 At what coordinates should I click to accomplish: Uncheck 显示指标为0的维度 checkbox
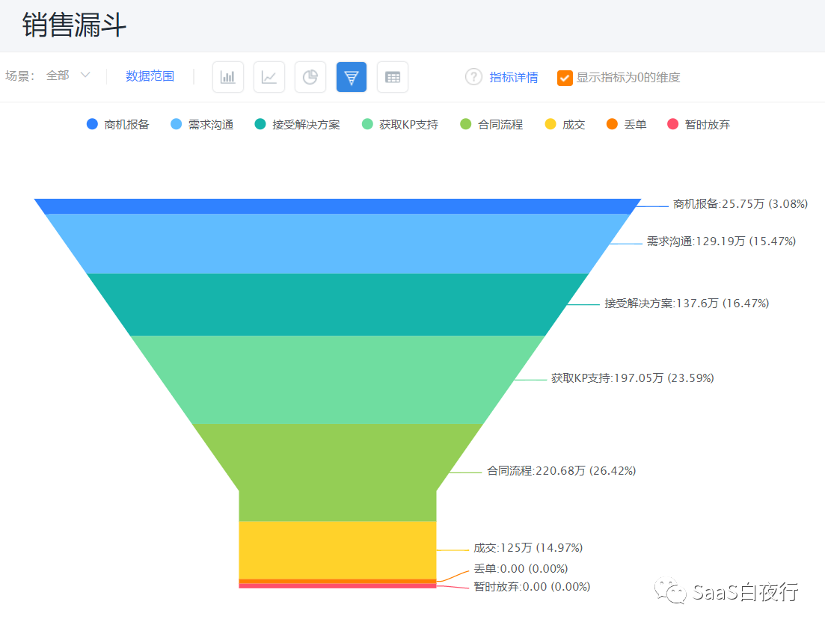[565, 78]
